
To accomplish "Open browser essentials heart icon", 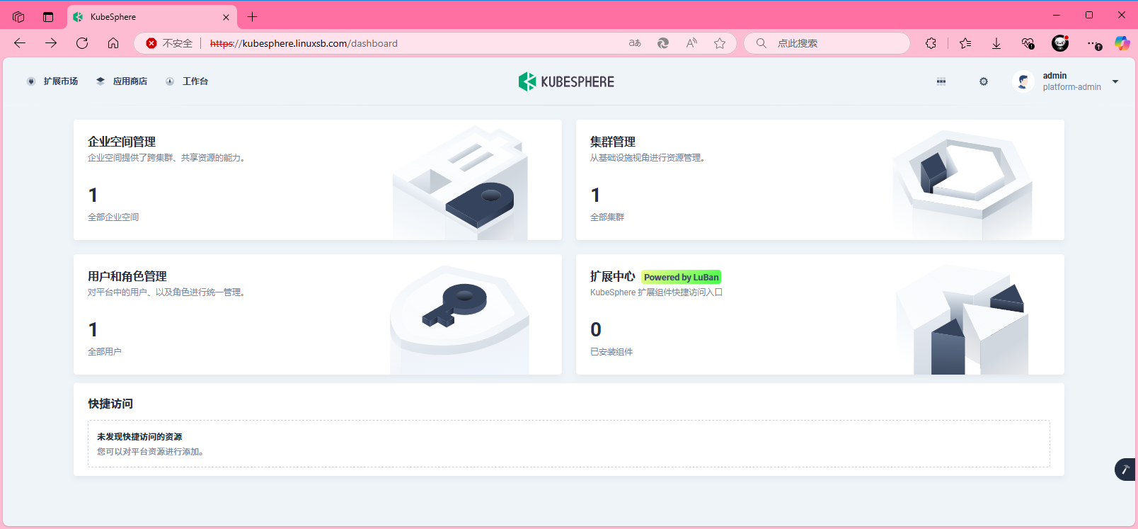I will [x=1028, y=43].
